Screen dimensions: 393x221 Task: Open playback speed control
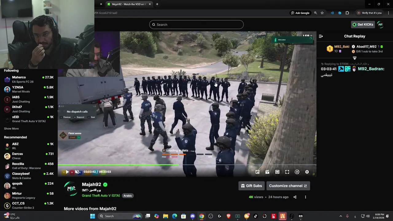click(x=297, y=172)
